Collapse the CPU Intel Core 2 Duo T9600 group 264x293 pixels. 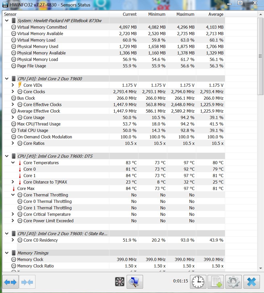point(7,79)
